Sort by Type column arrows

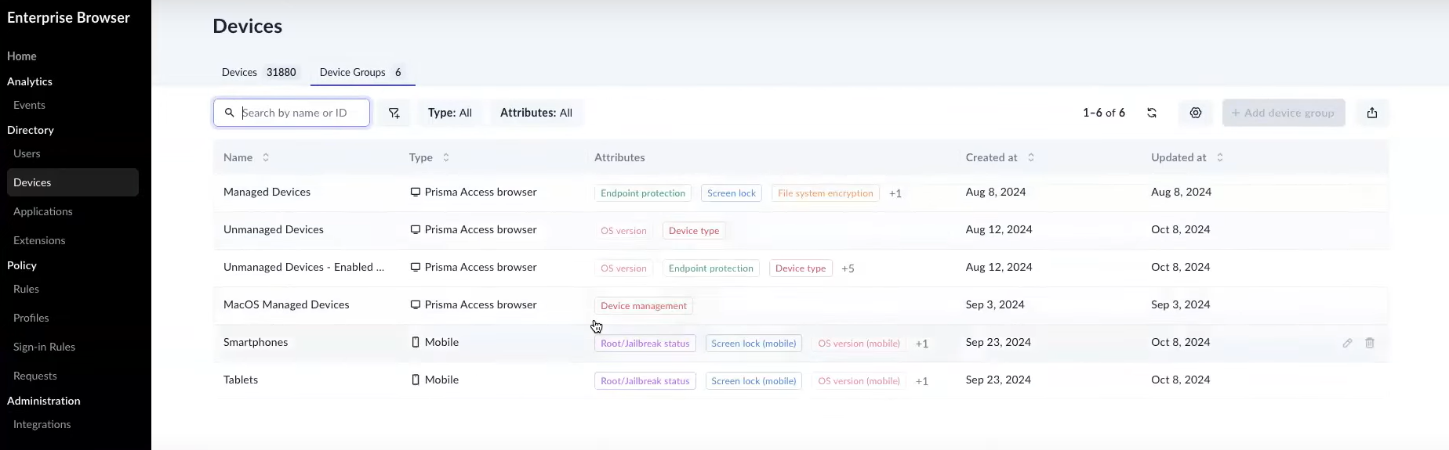pyautogui.click(x=446, y=157)
